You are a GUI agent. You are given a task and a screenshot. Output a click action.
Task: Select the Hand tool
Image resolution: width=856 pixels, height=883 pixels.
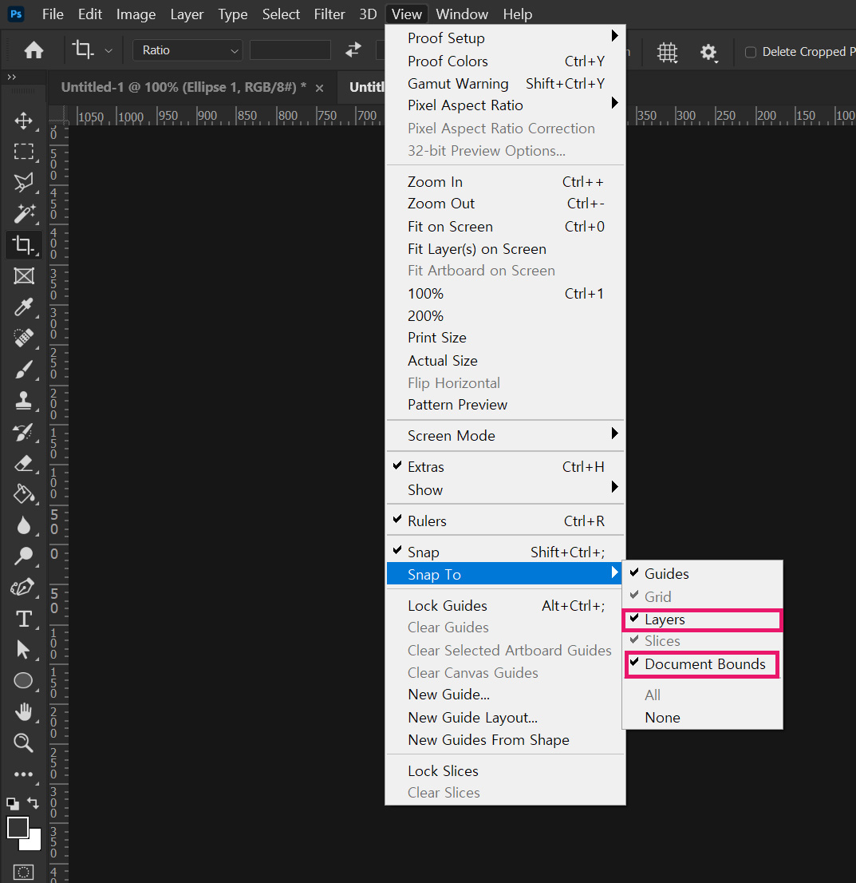tap(23, 712)
